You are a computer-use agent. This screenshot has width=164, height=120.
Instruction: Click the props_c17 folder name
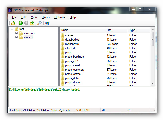tap(72, 61)
